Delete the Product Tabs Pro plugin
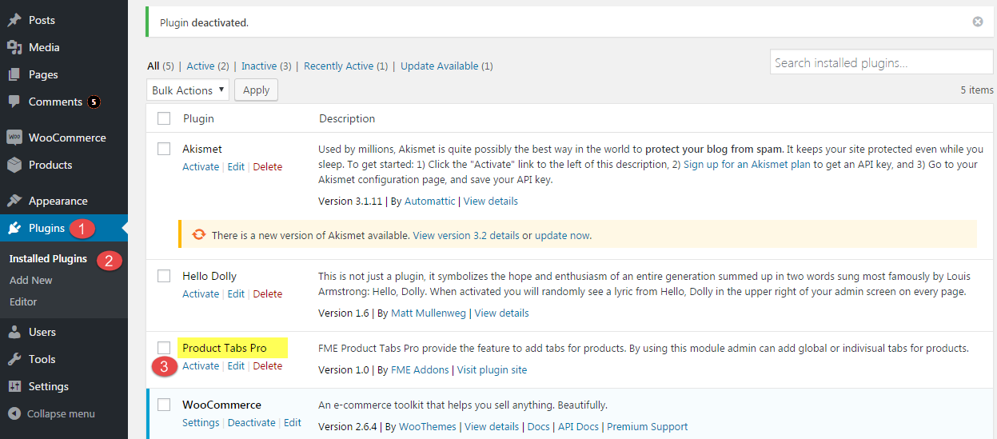 tap(268, 365)
